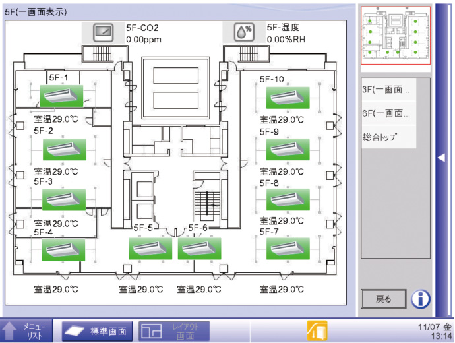Select the 5F-5 air conditioner unit icon
Viewport: 455px width, 343px height.
[x=150, y=249]
